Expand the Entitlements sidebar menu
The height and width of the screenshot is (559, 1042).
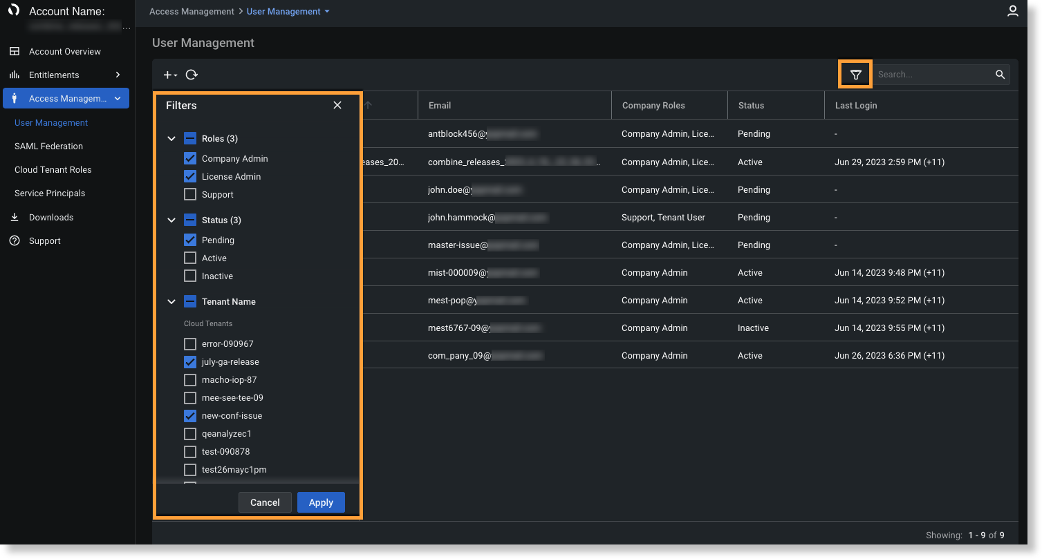[x=118, y=75]
